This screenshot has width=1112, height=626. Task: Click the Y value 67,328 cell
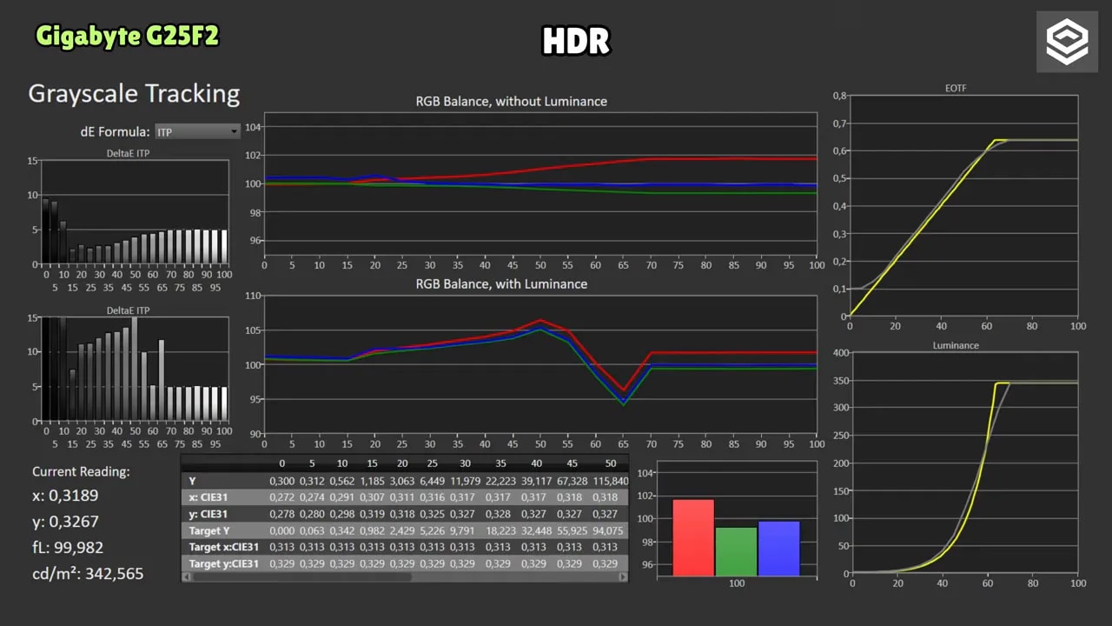[573, 481]
